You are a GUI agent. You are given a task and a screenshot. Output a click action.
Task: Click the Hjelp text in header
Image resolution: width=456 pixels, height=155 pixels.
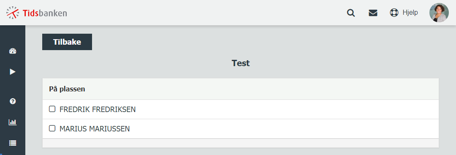pos(410,13)
